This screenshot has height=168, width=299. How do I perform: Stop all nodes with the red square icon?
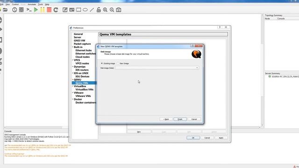coord(49,10)
